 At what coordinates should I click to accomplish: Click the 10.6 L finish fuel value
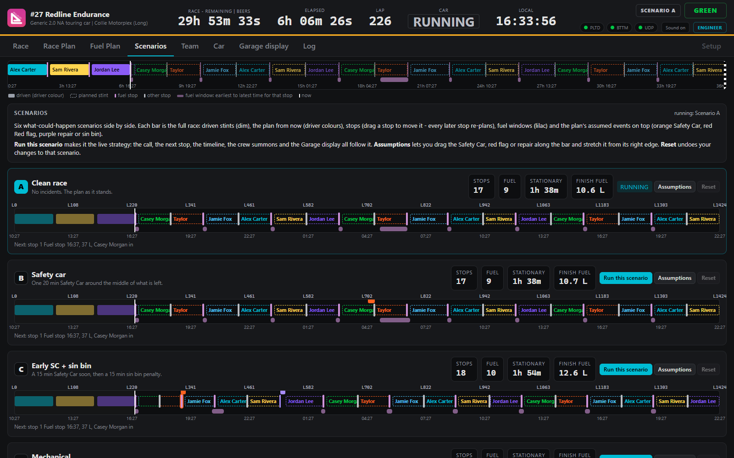click(x=590, y=190)
